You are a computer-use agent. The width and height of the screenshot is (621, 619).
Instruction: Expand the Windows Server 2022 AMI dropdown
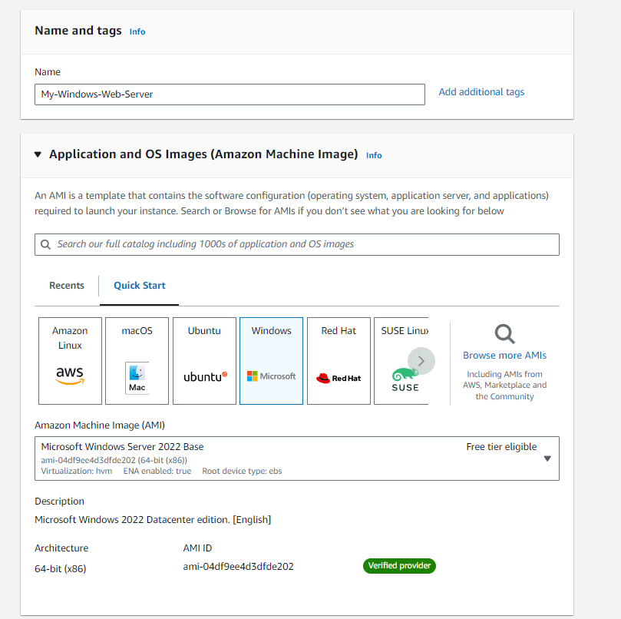pyautogui.click(x=547, y=458)
